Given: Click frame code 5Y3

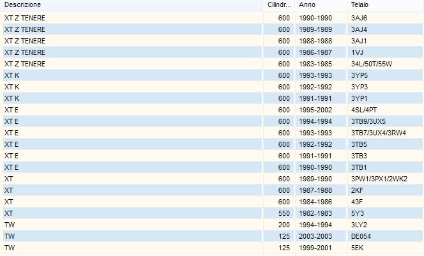Looking at the screenshot, I should click(358, 213).
